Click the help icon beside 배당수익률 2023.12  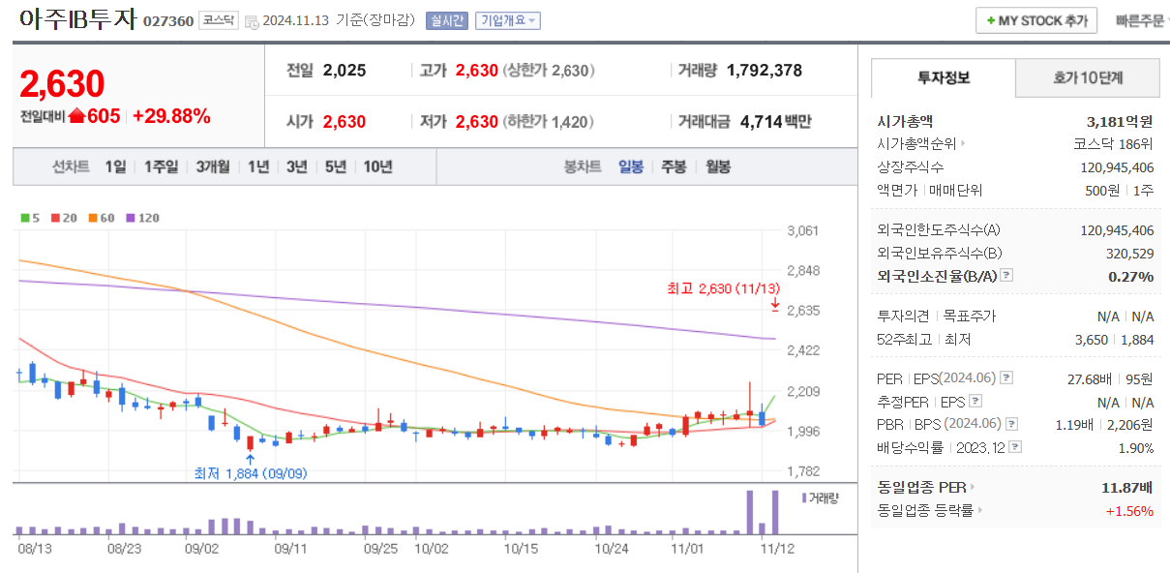click(1015, 447)
